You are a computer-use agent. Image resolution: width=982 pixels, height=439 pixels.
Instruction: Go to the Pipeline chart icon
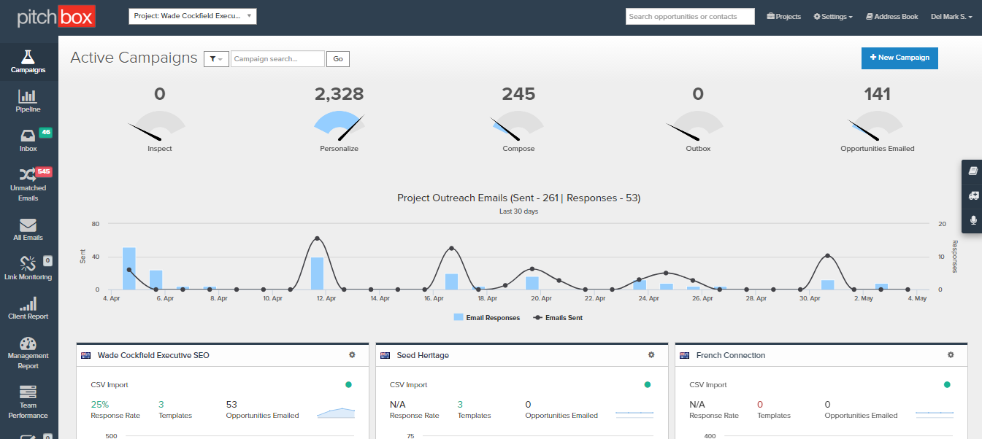click(28, 96)
